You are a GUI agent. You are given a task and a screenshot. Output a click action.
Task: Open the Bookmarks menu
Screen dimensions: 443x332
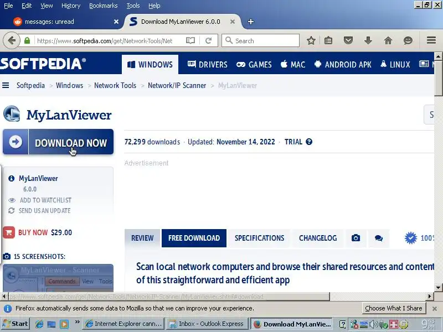pos(103,6)
